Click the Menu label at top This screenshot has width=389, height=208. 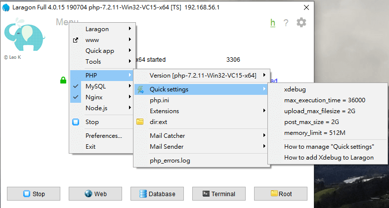[x=67, y=22]
